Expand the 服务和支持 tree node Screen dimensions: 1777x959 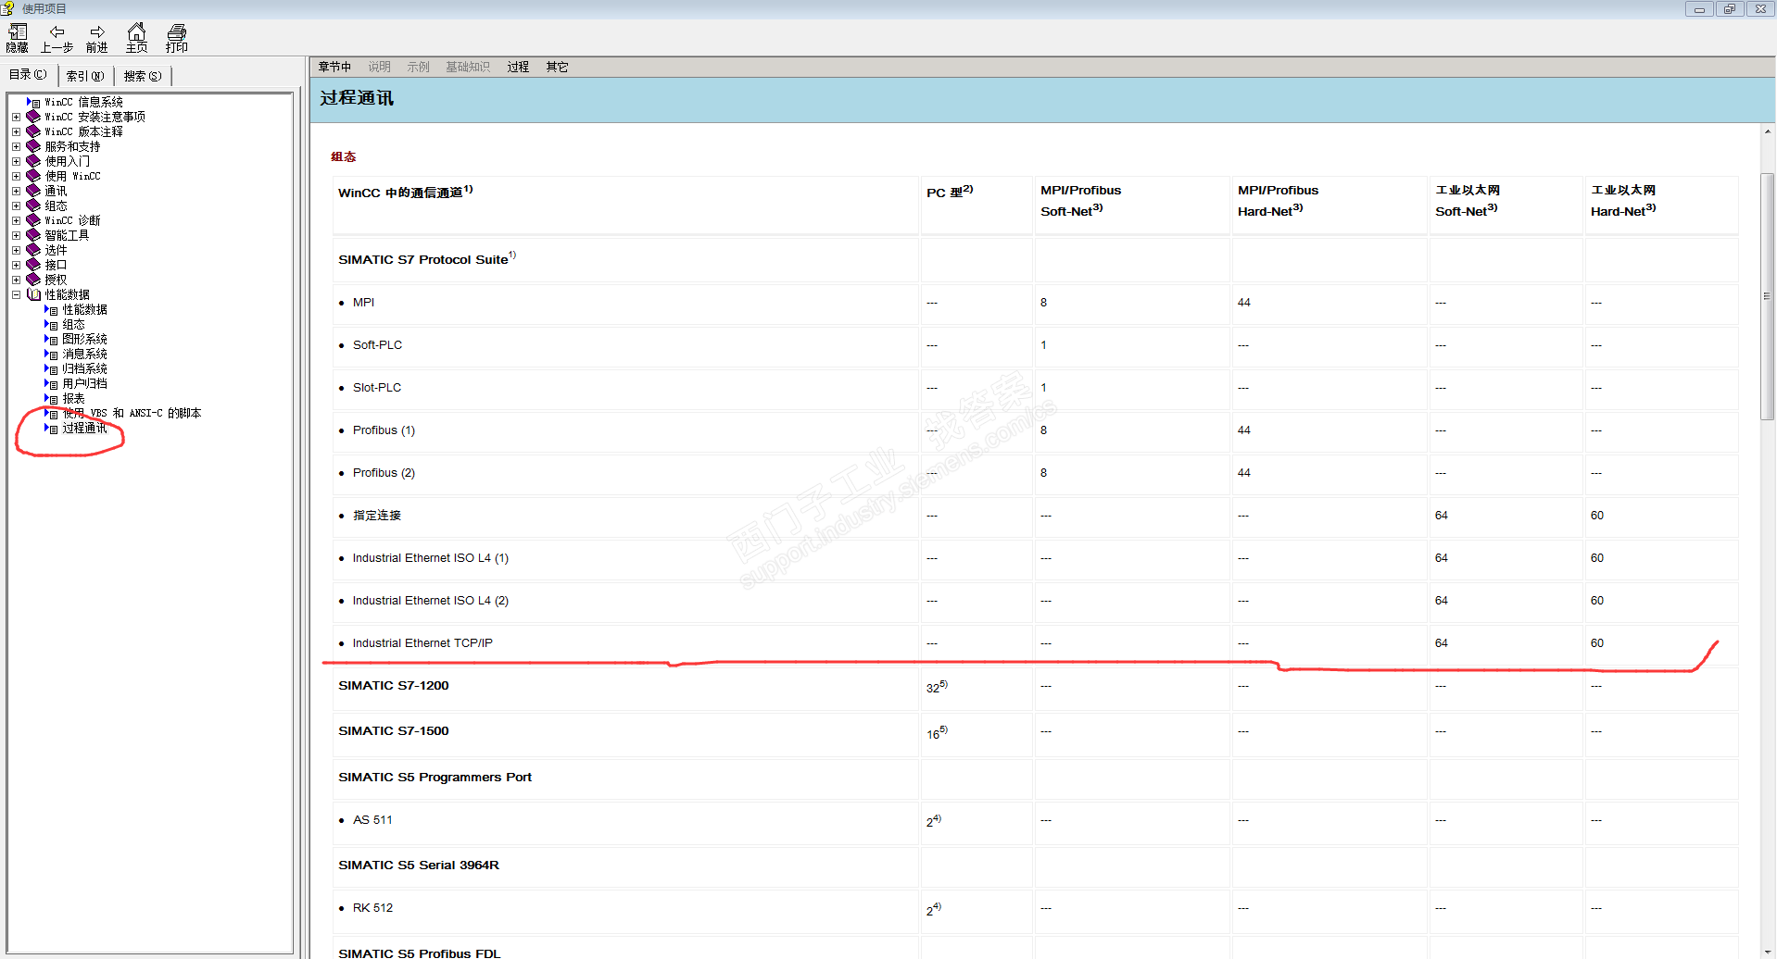coord(16,147)
